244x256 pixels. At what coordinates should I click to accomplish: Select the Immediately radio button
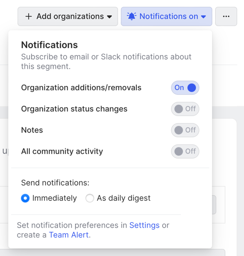click(25, 198)
